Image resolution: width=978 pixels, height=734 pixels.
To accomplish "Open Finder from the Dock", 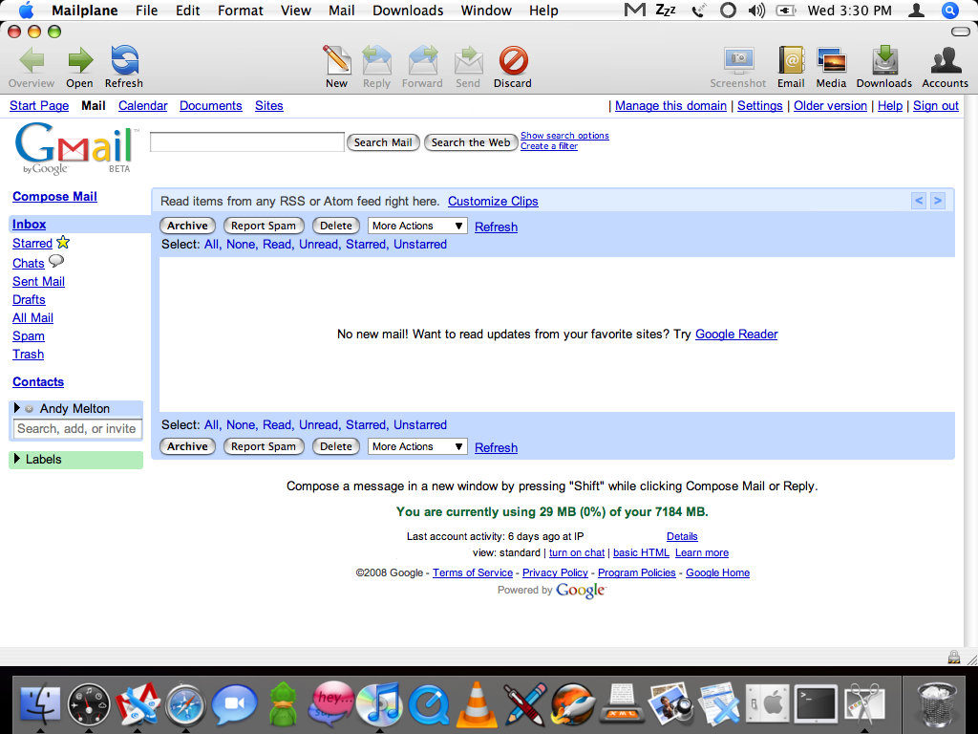I will pos(40,704).
